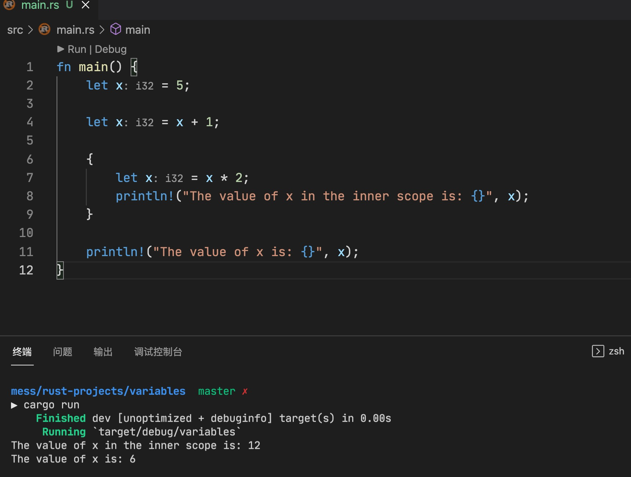Click the green 'Finished' word in terminal
The width and height of the screenshot is (631, 477).
tap(61, 418)
